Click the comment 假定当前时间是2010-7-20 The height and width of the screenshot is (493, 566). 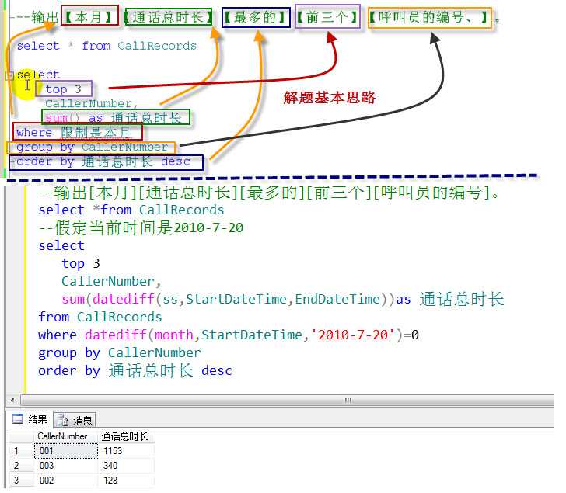coord(141,227)
